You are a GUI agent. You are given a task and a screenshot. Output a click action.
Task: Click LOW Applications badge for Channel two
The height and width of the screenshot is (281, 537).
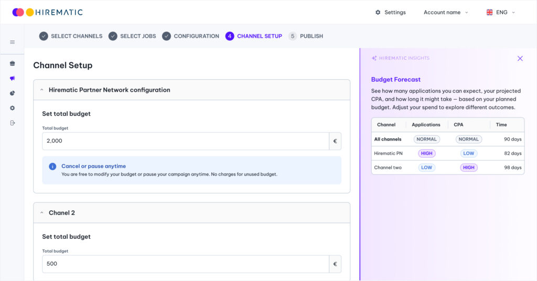click(x=427, y=167)
